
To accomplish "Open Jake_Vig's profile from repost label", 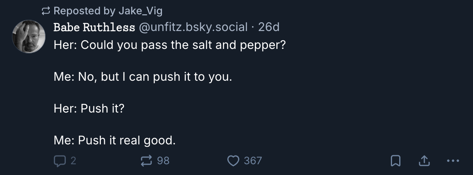I will pos(140,11).
